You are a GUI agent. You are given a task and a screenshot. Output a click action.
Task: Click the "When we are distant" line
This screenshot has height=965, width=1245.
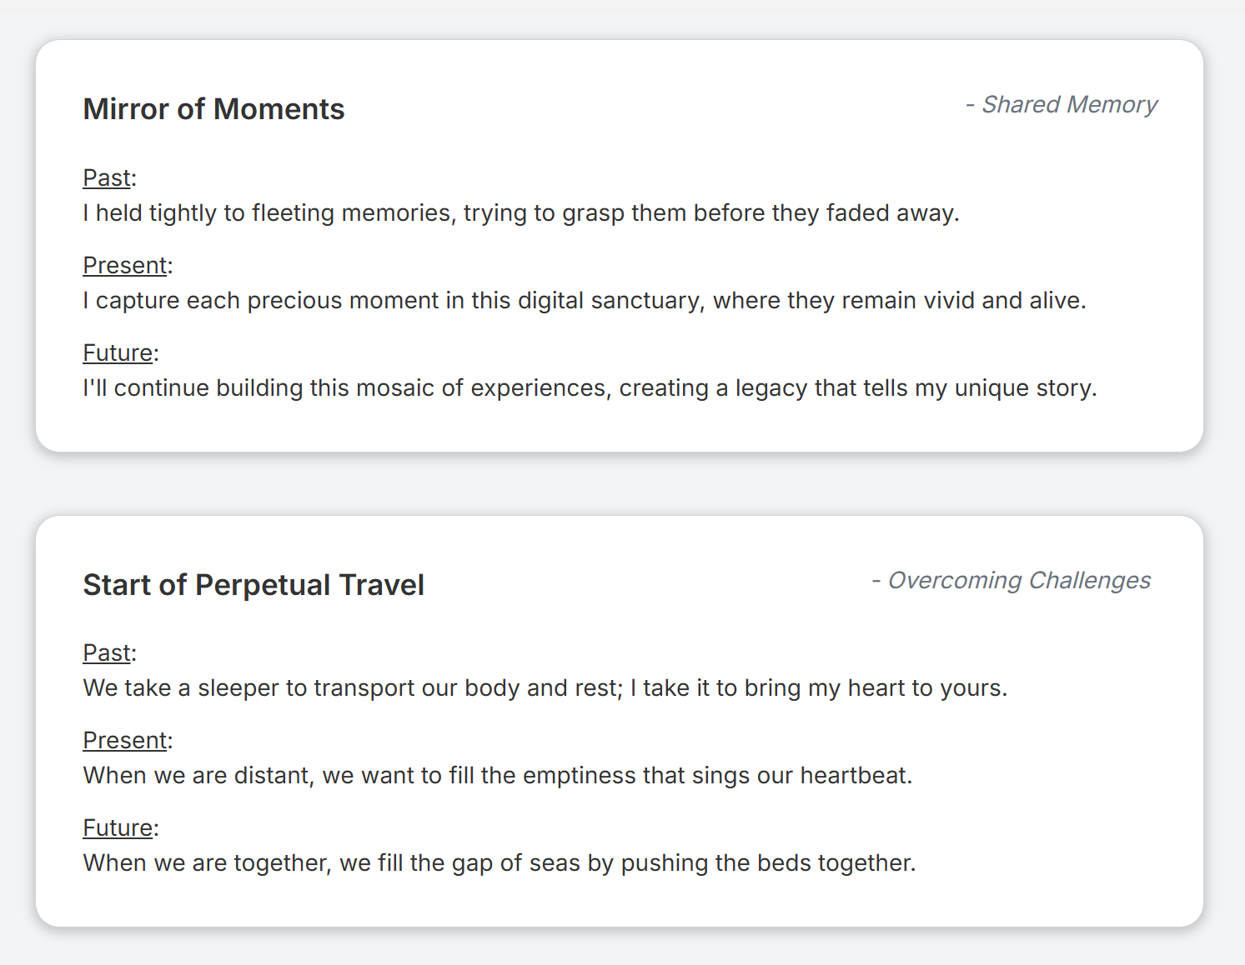(x=497, y=776)
